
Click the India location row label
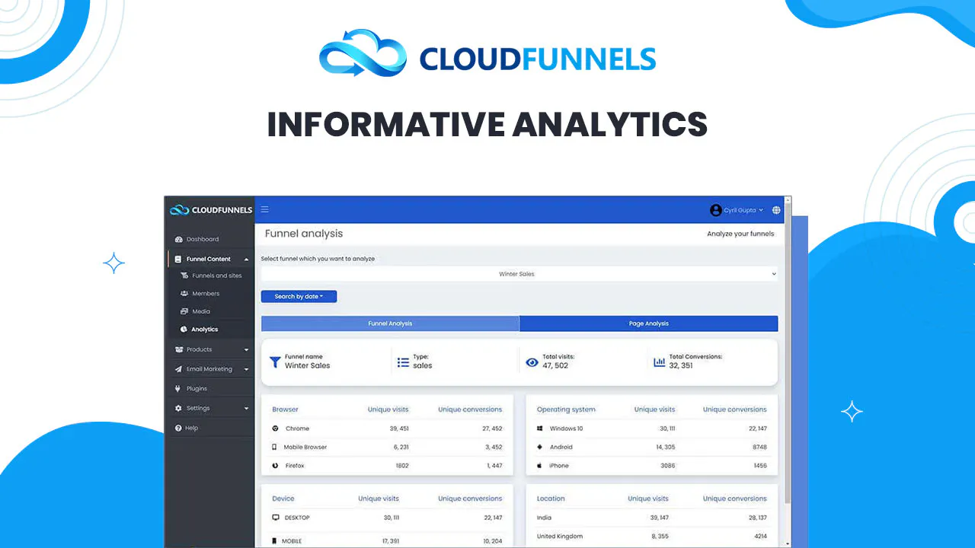point(544,518)
